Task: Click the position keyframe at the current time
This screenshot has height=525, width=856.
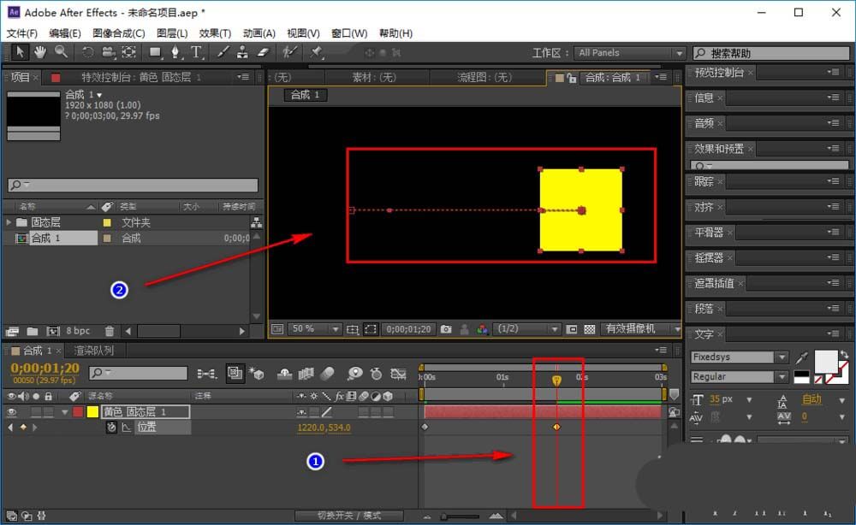Action: (556, 427)
